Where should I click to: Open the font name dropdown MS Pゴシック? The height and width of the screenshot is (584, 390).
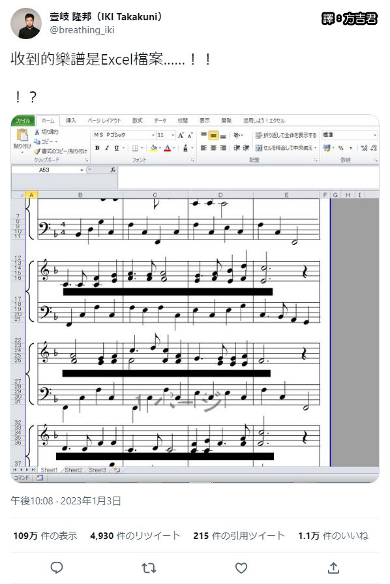(153, 135)
